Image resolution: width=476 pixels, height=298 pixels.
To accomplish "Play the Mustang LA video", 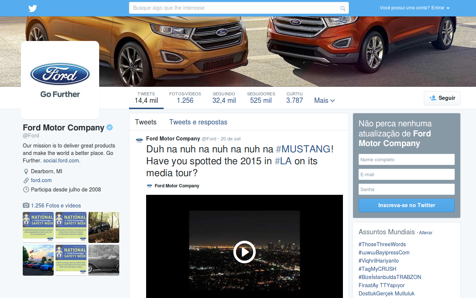I will 245,252.
